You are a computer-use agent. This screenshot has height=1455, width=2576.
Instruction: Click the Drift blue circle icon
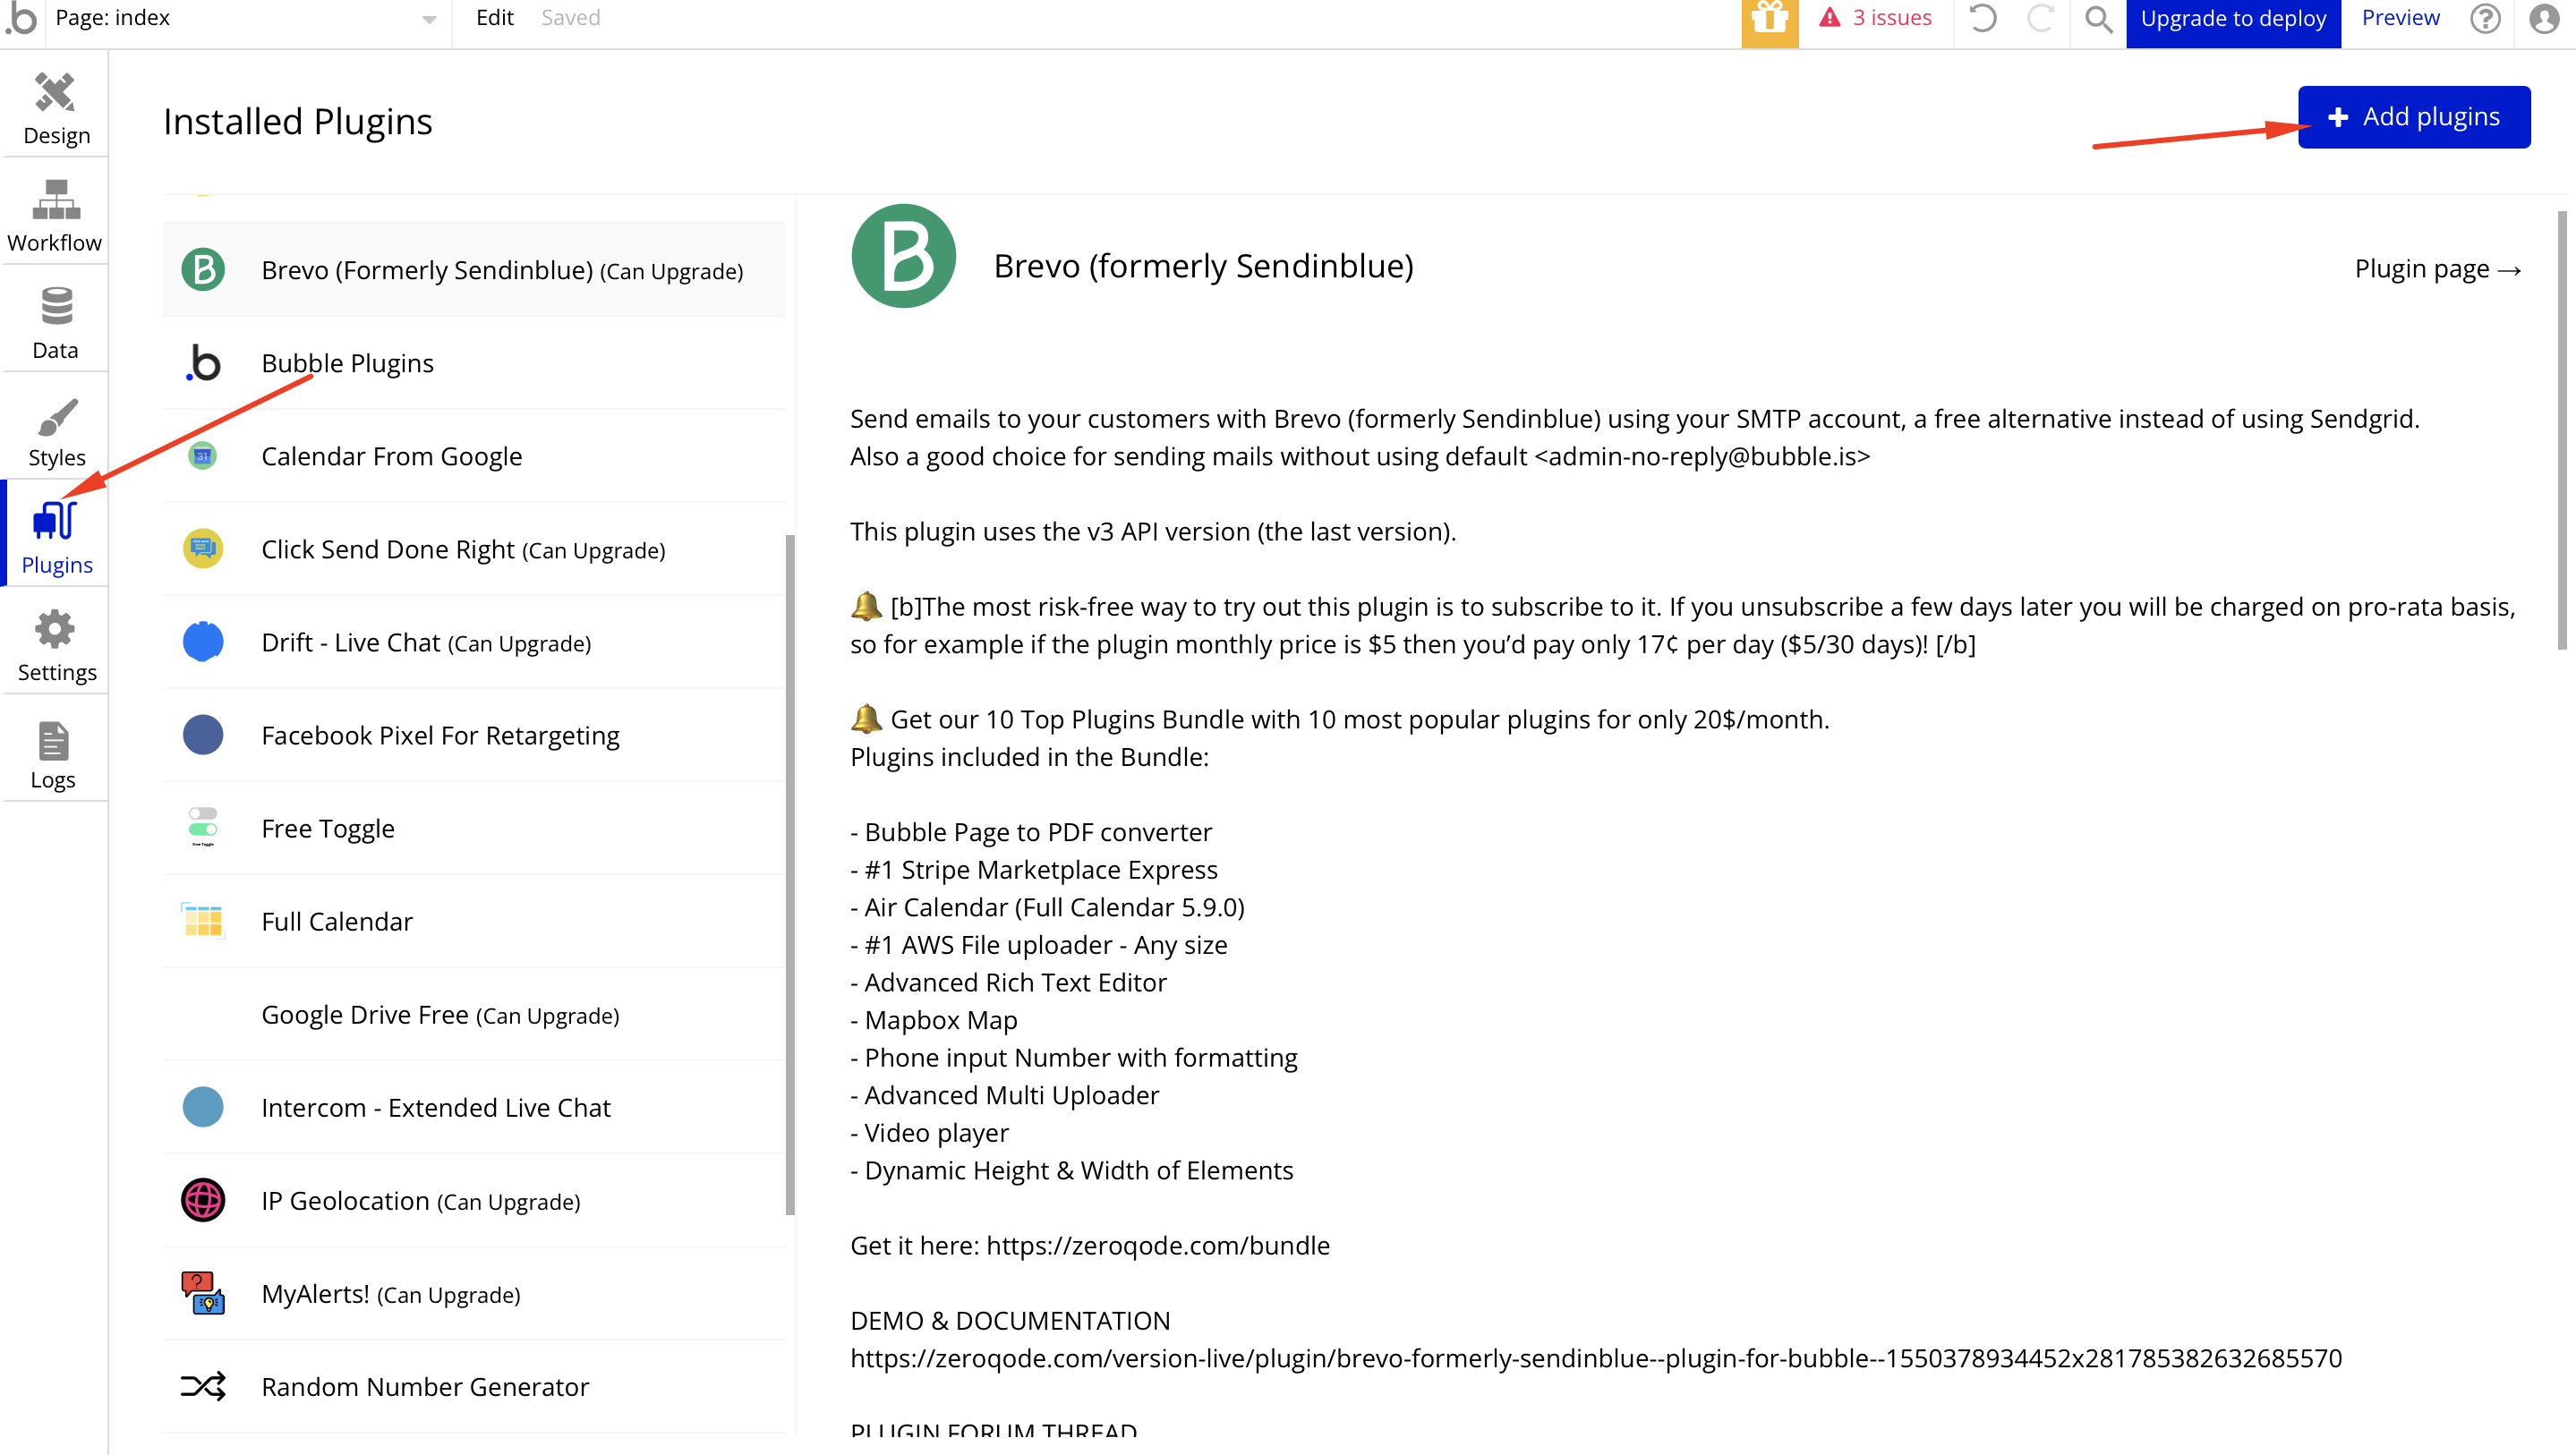coord(203,642)
